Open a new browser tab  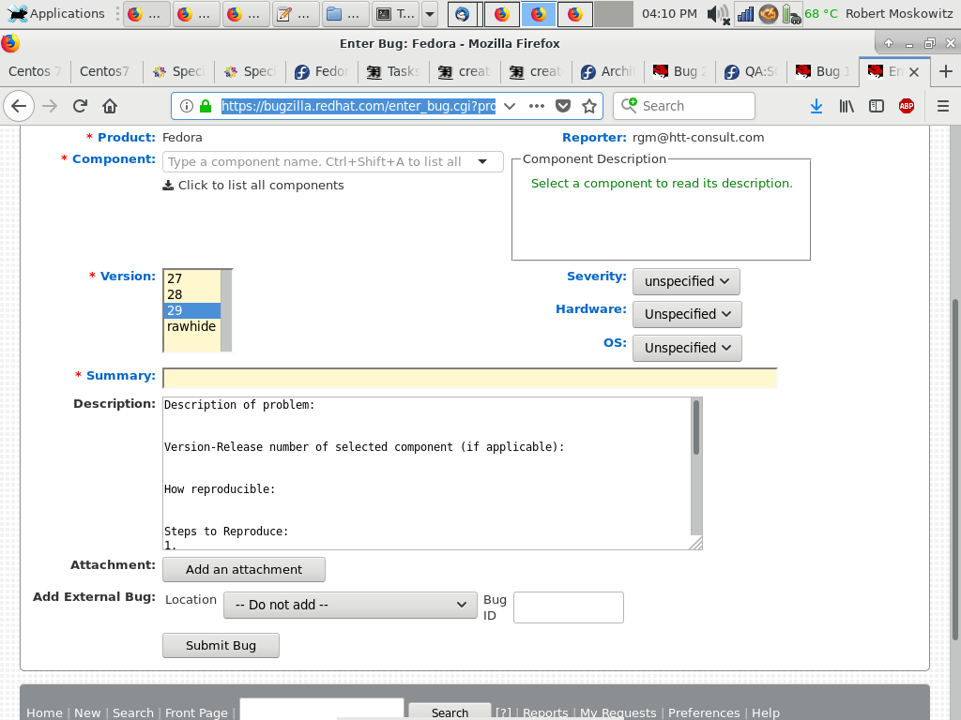945,71
